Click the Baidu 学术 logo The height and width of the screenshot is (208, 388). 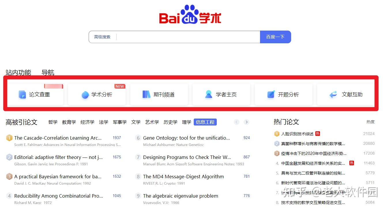(190, 14)
